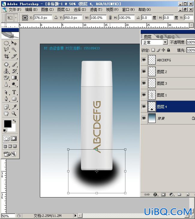Select the Path Selection arrow tool
Screen dimensions: 195x219
click(6, 92)
